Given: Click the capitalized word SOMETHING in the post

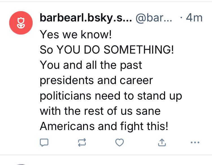Looking at the screenshot, I should [x=139, y=50].
